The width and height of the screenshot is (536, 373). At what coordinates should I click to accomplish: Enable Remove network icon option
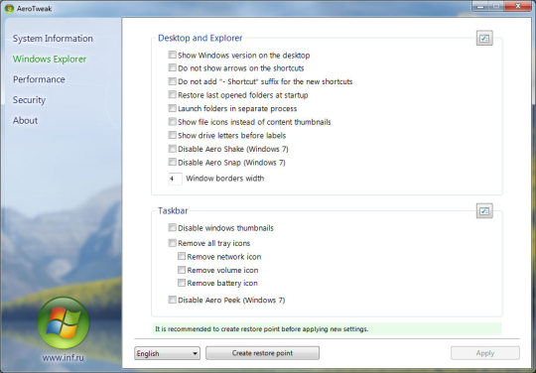click(x=182, y=256)
